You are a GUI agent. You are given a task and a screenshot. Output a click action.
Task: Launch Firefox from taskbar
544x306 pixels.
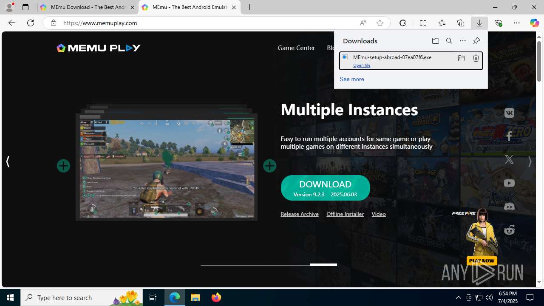(x=216, y=297)
